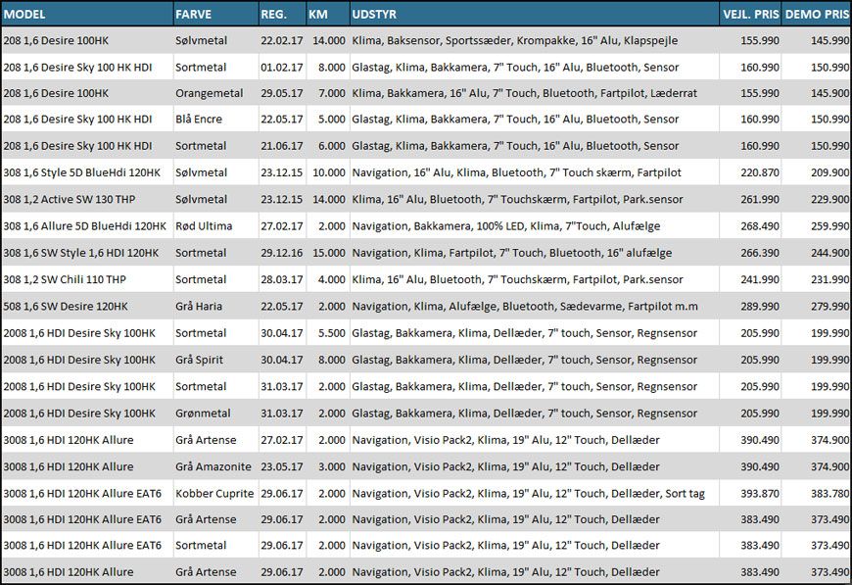
Task: Click the Blå Encre color cell
Action: [x=198, y=120]
